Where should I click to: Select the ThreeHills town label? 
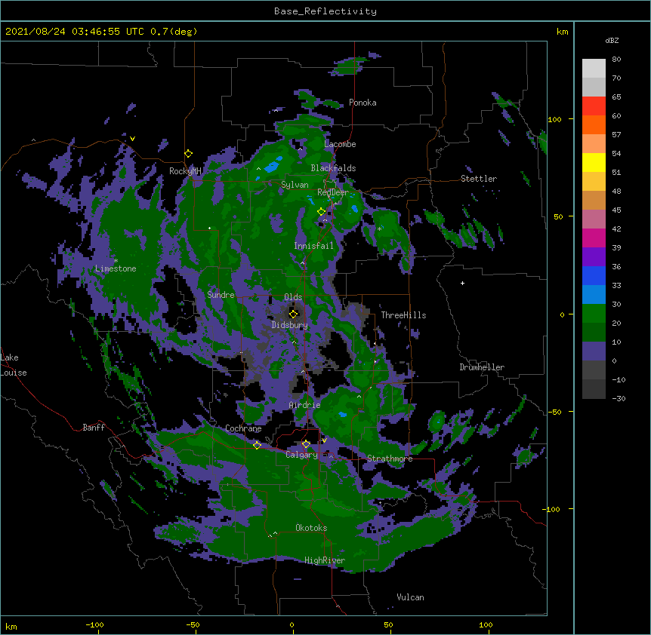(x=403, y=315)
